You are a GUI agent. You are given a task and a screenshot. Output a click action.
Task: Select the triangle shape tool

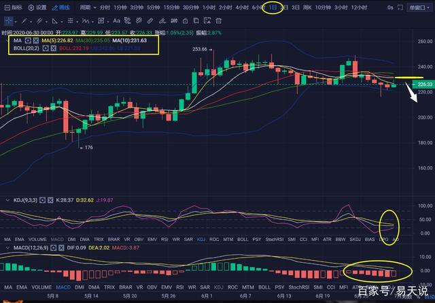click(55, 20)
